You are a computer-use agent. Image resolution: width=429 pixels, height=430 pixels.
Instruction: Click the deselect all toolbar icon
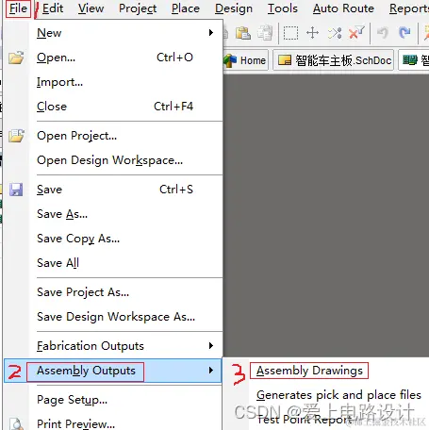coord(335,33)
